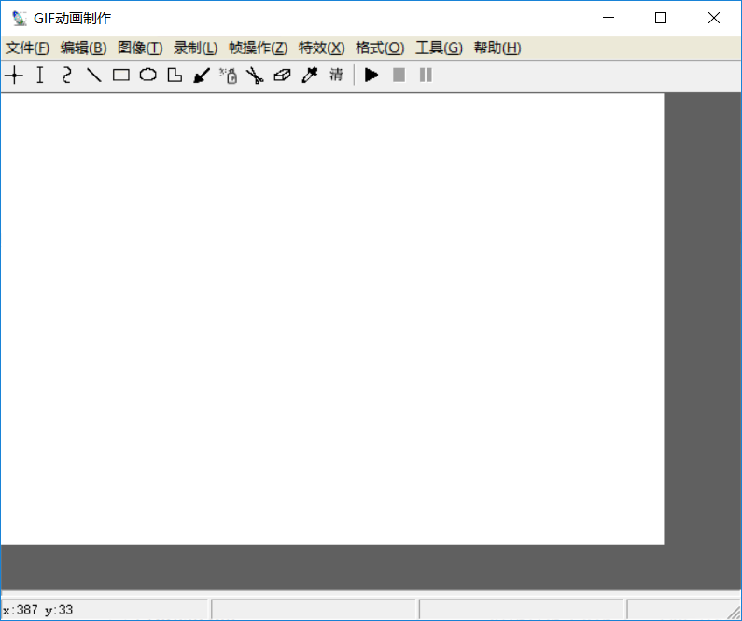742x621 pixels.
Task: Select the text cursor tool
Action: [x=40, y=76]
